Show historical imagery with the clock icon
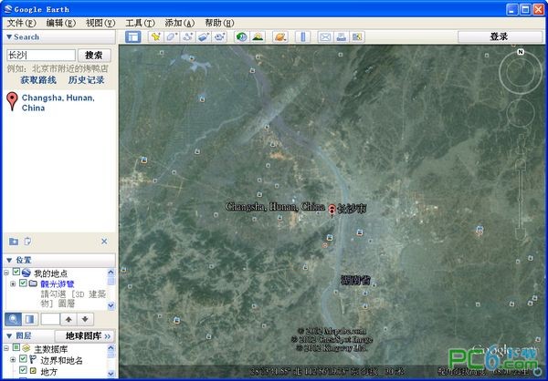Viewport: 548px width, 381px height. [241, 36]
